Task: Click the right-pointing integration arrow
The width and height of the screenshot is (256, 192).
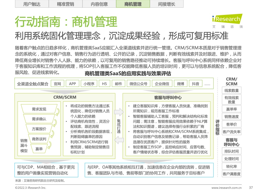Action: [119, 112]
